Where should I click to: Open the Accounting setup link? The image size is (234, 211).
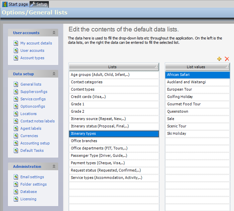tap(35, 143)
